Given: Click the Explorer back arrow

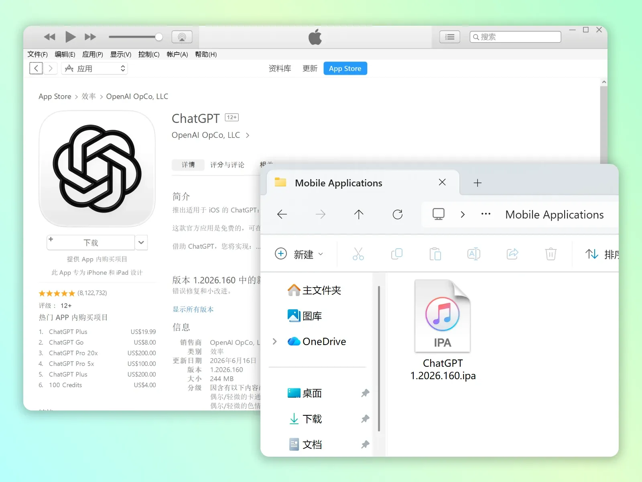Looking at the screenshot, I should tap(282, 214).
